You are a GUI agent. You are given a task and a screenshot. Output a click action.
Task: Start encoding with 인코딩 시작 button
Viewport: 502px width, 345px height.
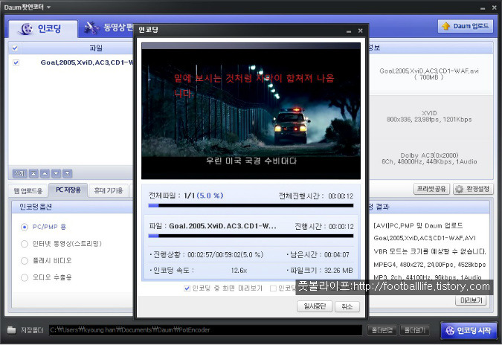[x=469, y=330]
